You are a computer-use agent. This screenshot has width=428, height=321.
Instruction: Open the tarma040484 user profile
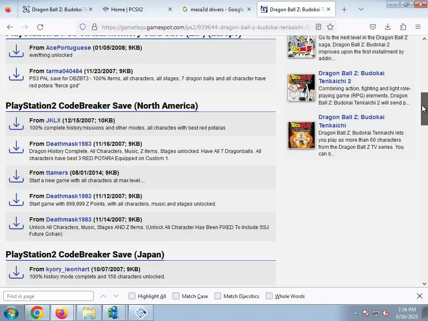click(64, 71)
